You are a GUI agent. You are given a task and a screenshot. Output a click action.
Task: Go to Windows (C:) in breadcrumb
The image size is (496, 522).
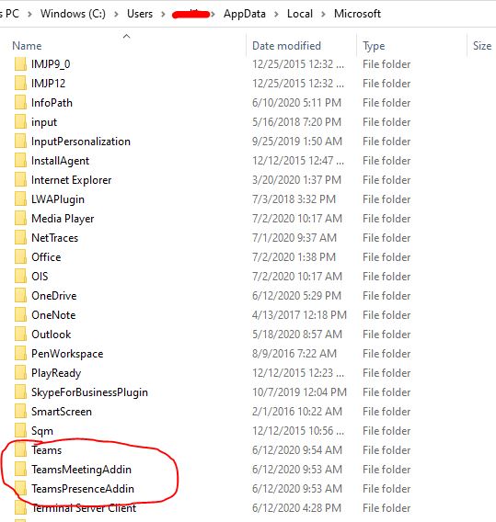coord(73,14)
